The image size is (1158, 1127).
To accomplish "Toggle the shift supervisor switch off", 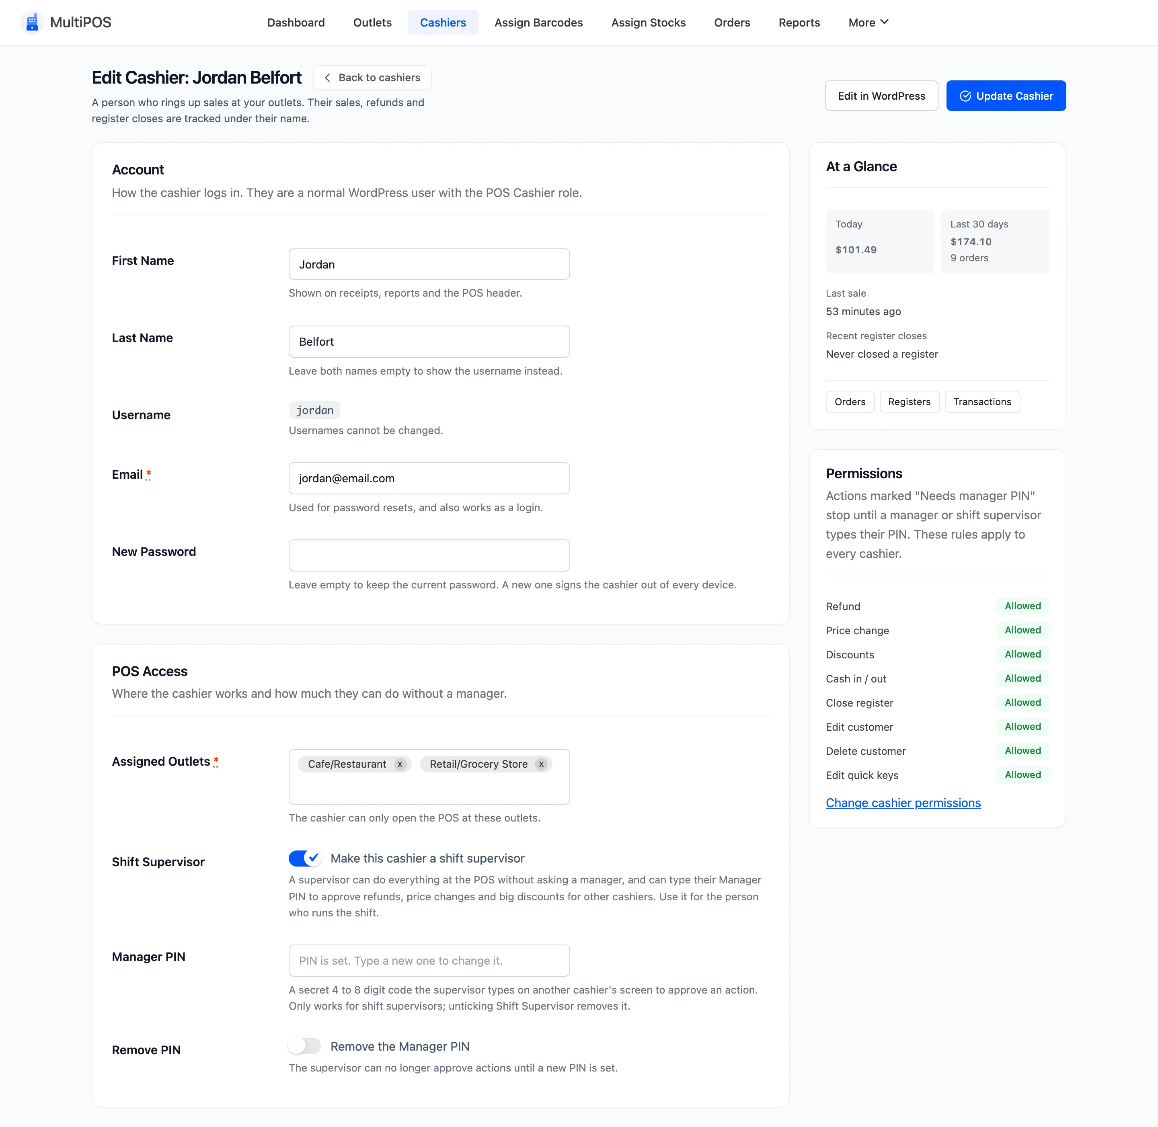I will [x=305, y=858].
